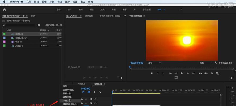Switch to the 片尾跑马 timeline tab
Image resolution: width=236 pixels, height=106 pixels.
tap(81, 84)
